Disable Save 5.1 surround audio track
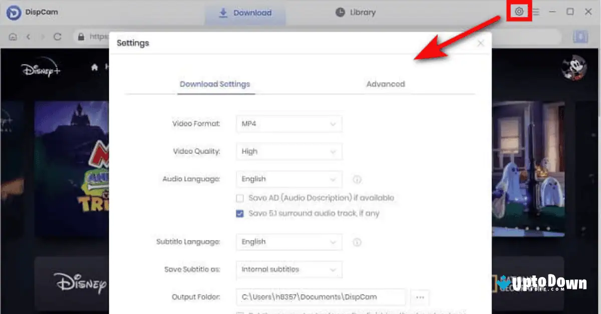Image resolution: width=601 pixels, height=314 pixels. click(240, 213)
